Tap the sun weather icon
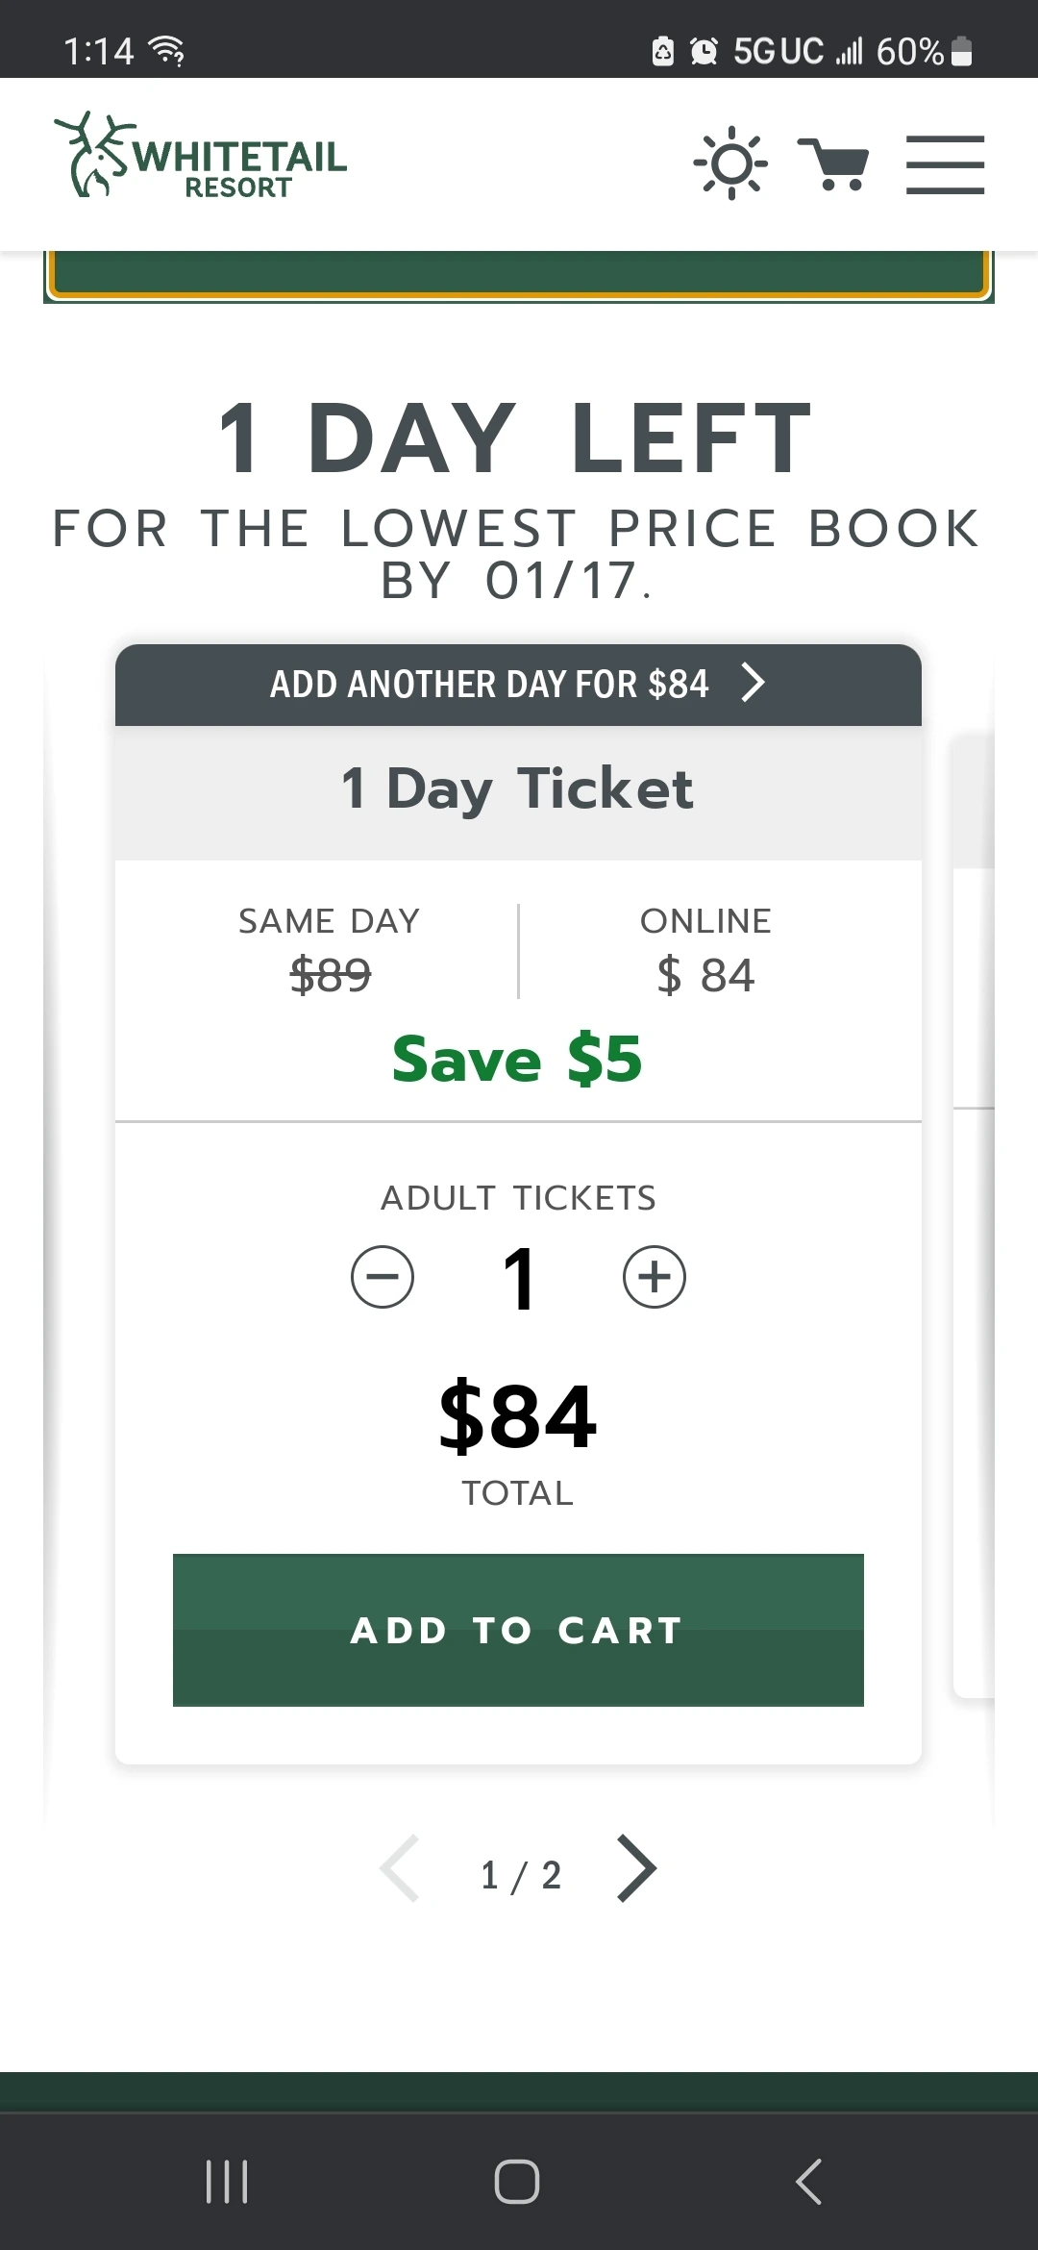Viewport: 1038px width, 2250px height. click(730, 163)
